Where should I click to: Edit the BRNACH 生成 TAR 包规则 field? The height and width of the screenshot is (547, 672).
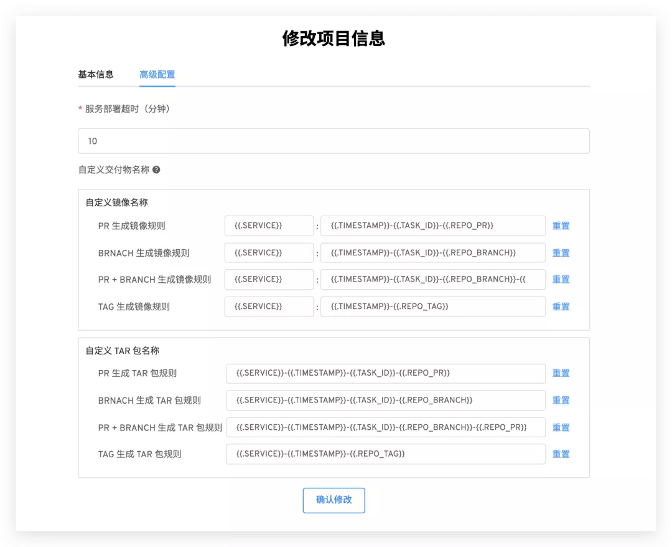coord(386,400)
